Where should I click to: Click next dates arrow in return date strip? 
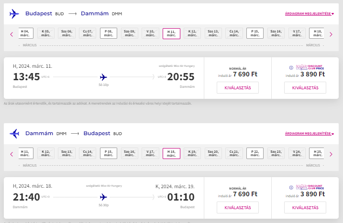tap(331, 154)
